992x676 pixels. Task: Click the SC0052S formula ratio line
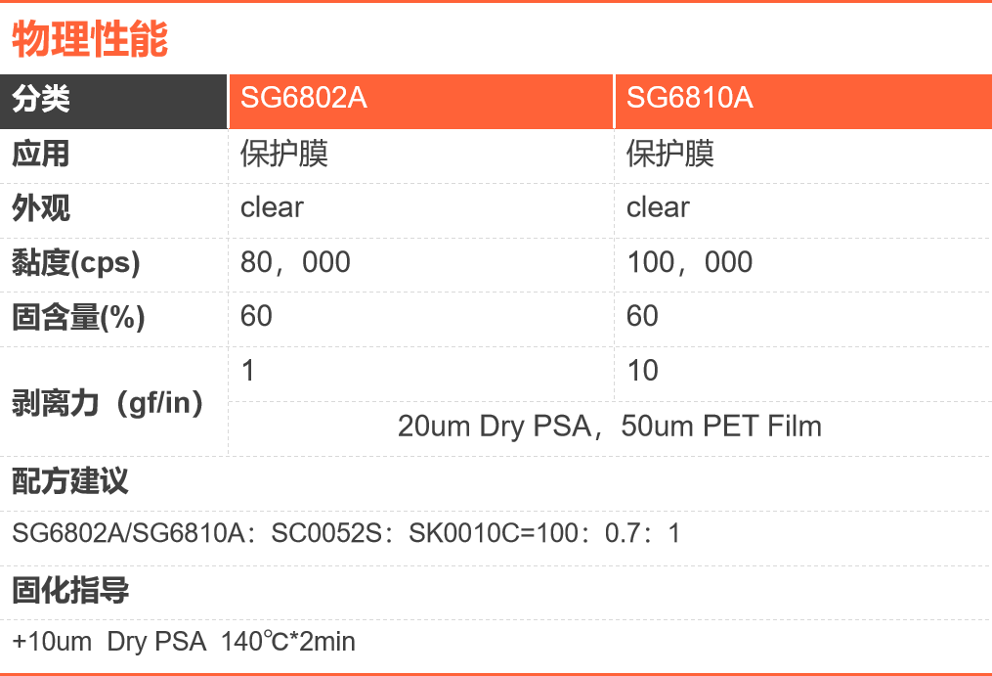346,534
